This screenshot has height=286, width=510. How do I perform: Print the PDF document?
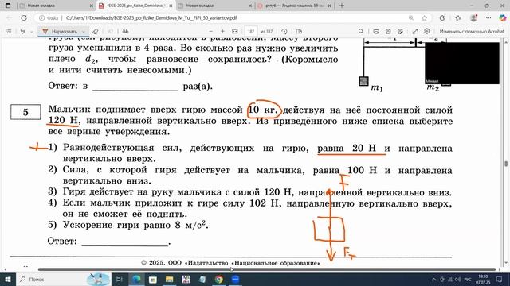click(376, 32)
